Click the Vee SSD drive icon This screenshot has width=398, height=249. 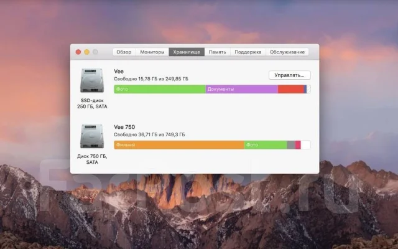(x=92, y=80)
